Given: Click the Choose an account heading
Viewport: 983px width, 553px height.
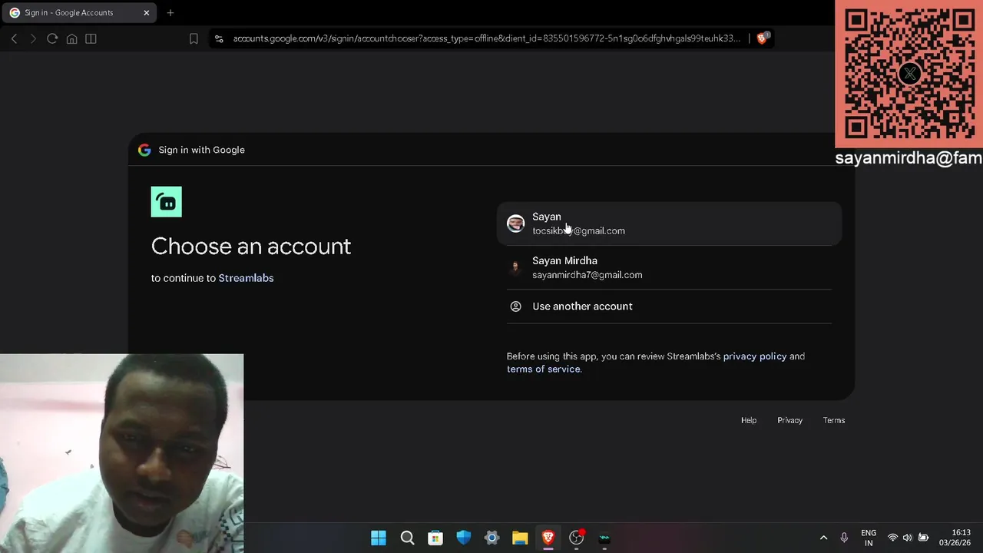Looking at the screenshot, I should click(251, 246).
